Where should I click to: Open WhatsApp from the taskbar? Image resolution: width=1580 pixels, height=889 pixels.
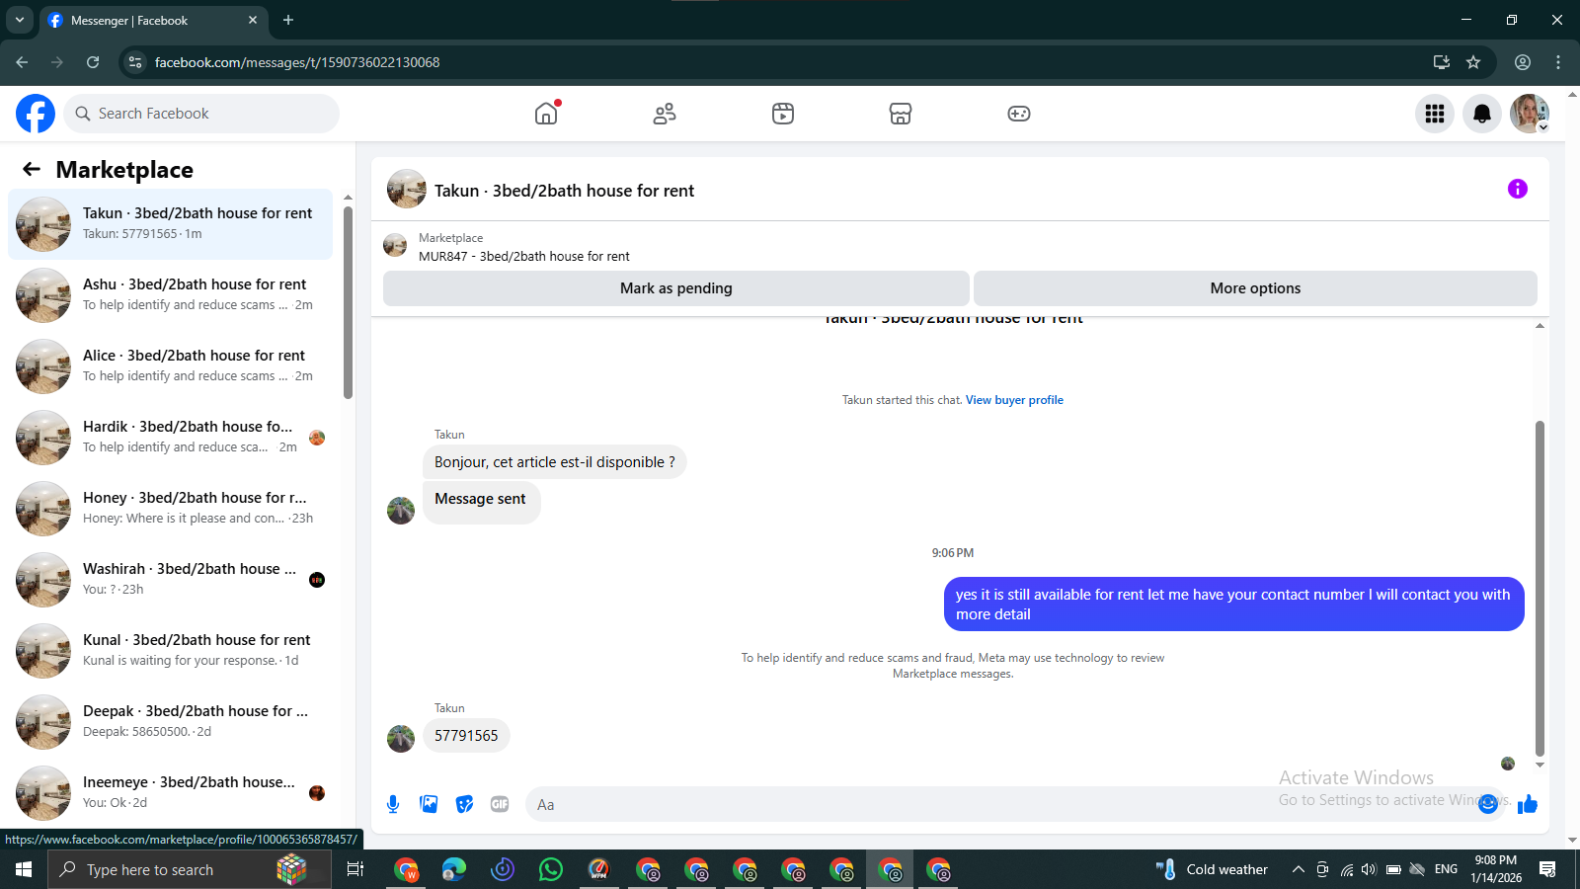[x=551, y=869]
